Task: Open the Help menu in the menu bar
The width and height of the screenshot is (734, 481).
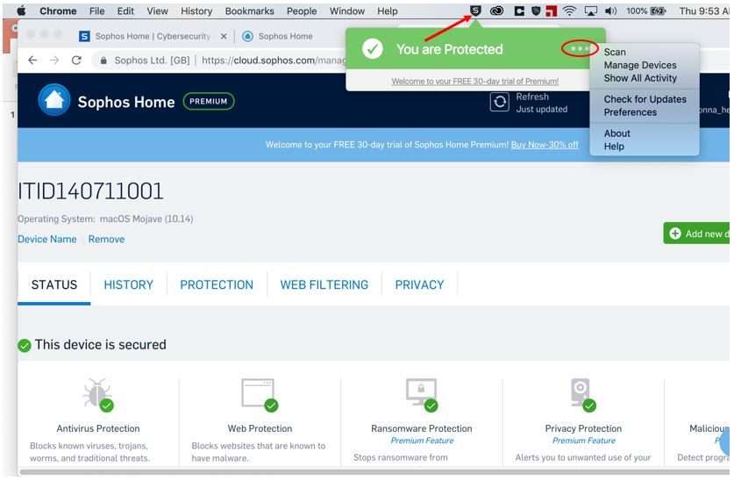Action: pyautogui.click(x=387, y=11)
